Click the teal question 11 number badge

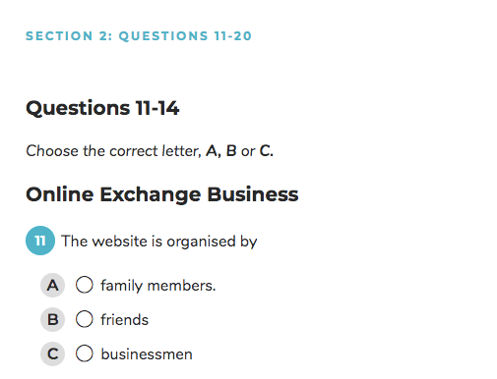click(x=40, y=241)
